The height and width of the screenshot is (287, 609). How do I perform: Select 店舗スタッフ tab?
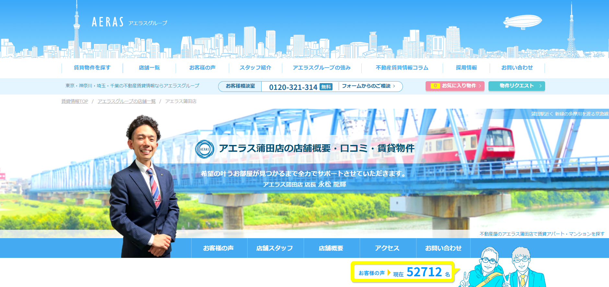point(275,248)
